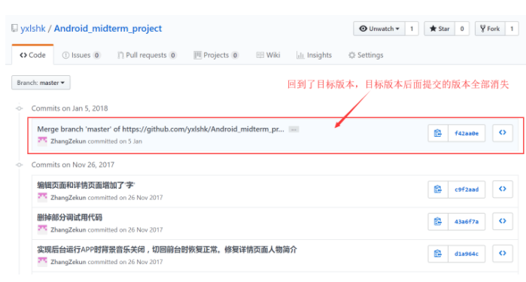Screen dimensions: 526x282
Task: Copy the full SHA for commit 43a6f7a
Action: 438,222
